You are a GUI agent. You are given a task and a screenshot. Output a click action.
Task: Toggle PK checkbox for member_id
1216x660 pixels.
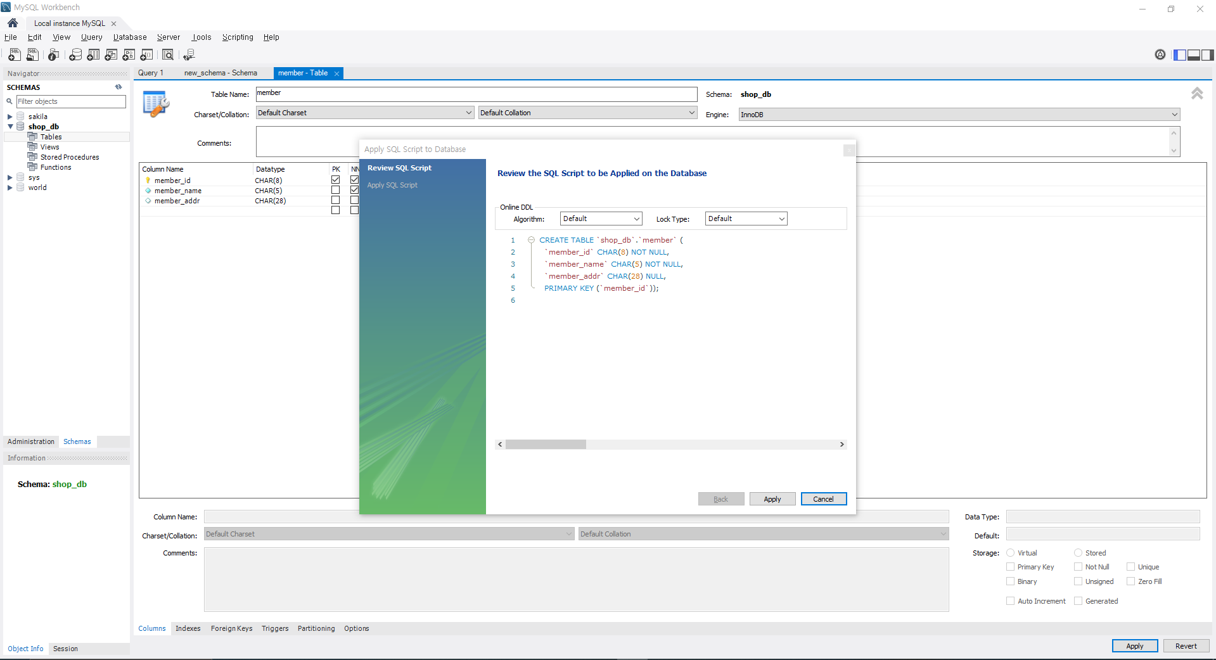(x=335, y=180)
